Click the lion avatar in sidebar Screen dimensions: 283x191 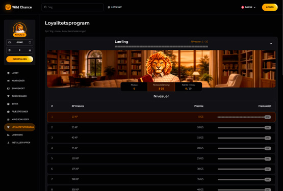point(20,28)
